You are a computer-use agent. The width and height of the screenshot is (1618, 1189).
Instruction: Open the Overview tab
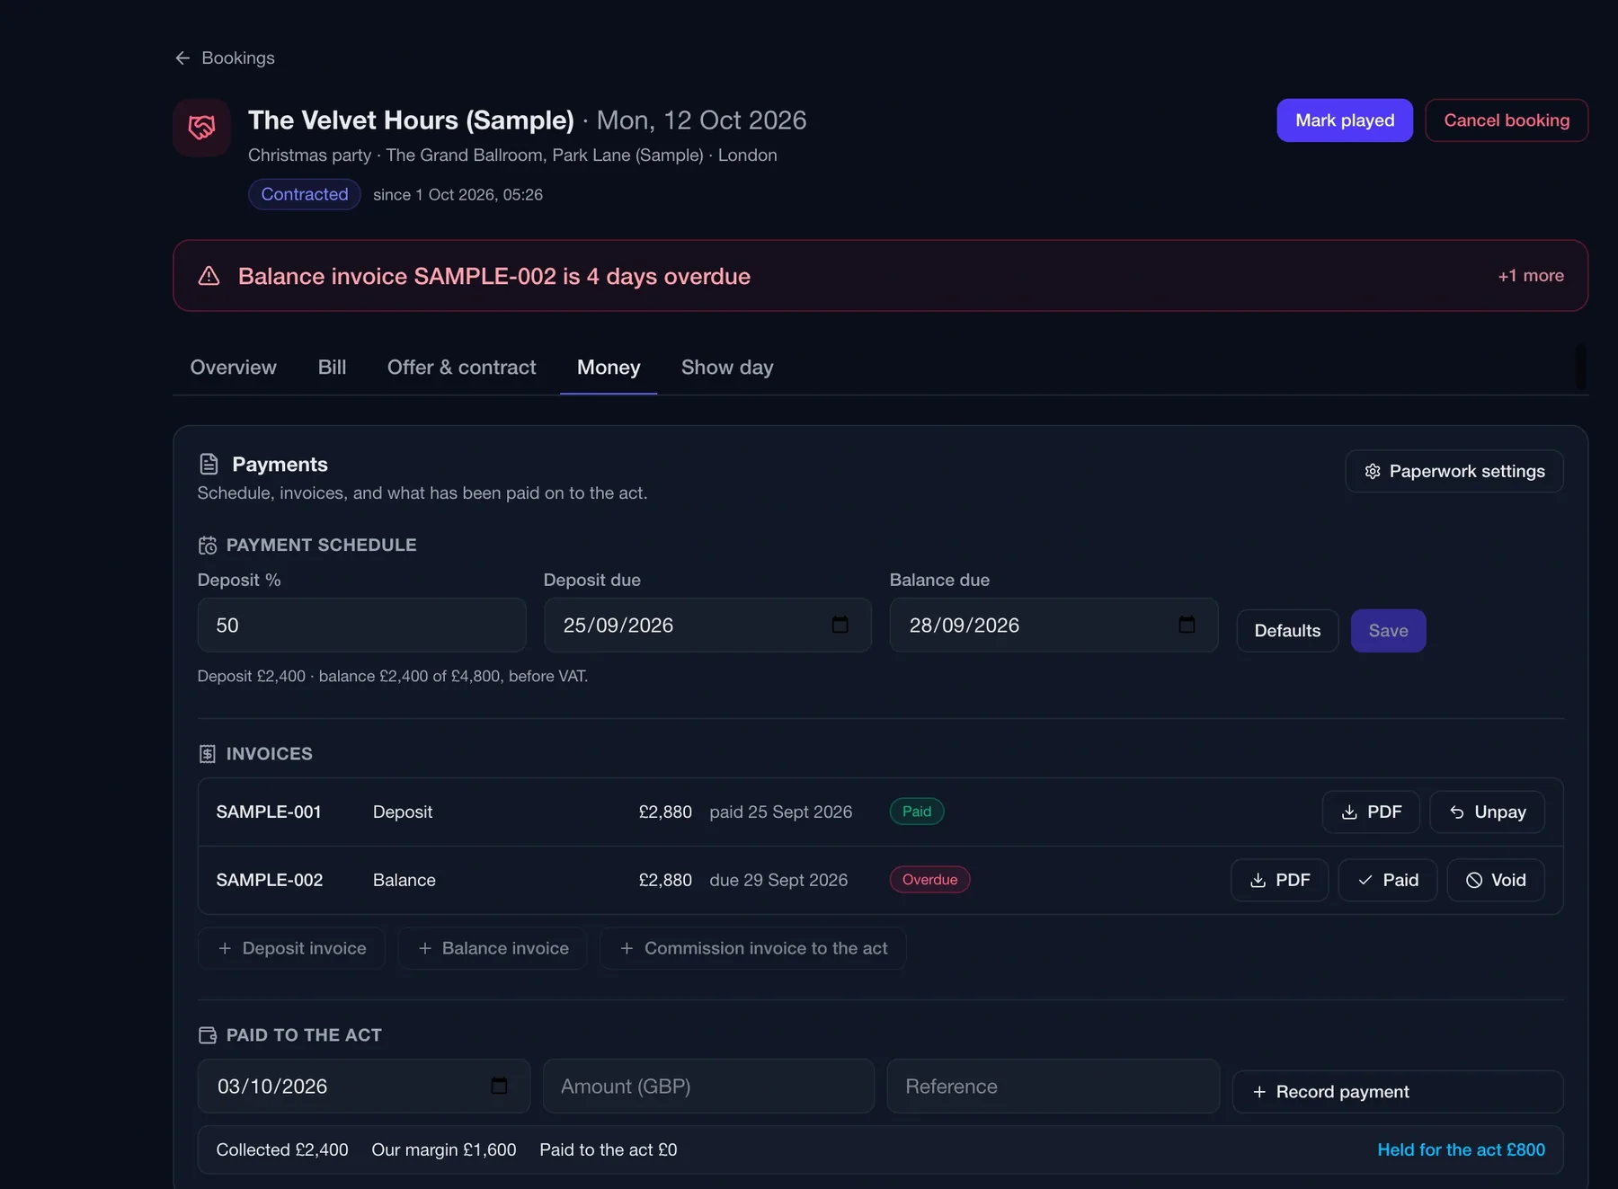(x=233, y=368)
